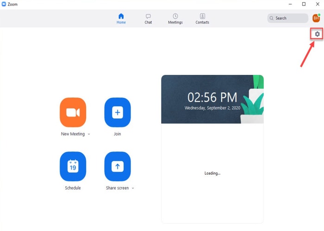Click the New Meeting label
This screenshot has width=324, height=231.
(x=73, y=134)
